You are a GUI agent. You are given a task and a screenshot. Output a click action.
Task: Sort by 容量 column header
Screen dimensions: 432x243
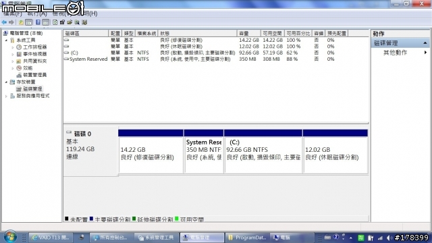pos(249,33)
